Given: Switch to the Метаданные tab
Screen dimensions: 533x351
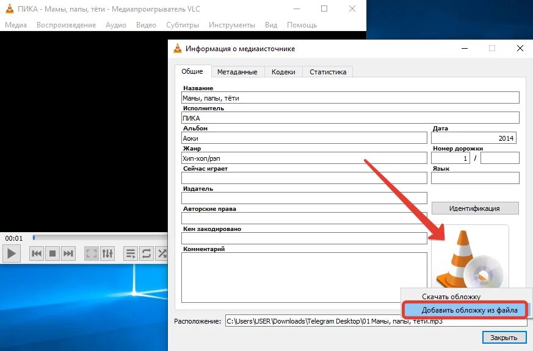Looking at the screenshot, I should (237, 72).
